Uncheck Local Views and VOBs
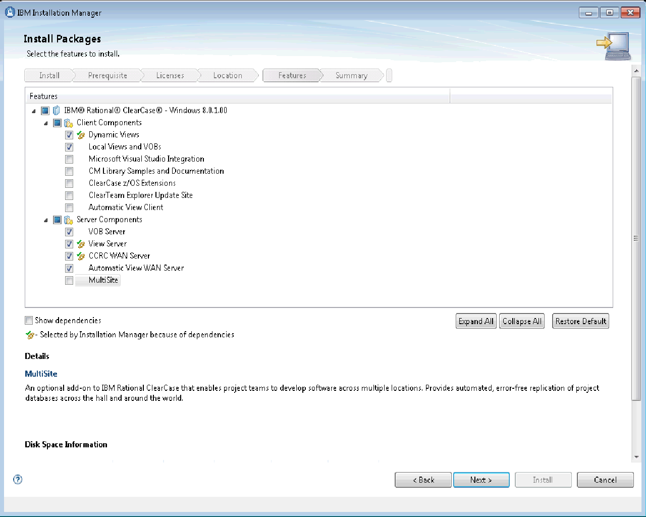The width and height of the screenshot is (646, 517). point(69,147)
